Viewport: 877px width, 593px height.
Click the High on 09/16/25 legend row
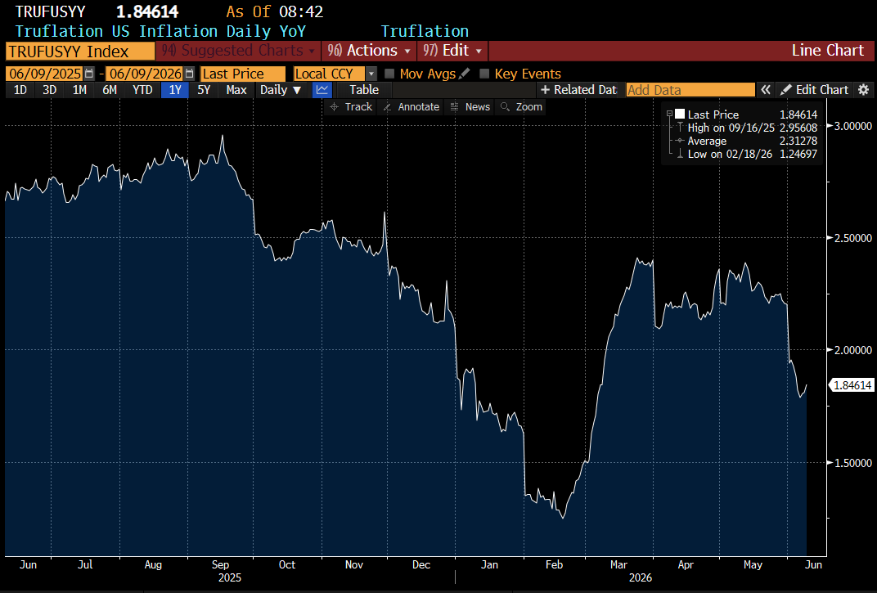pos(746,128)
